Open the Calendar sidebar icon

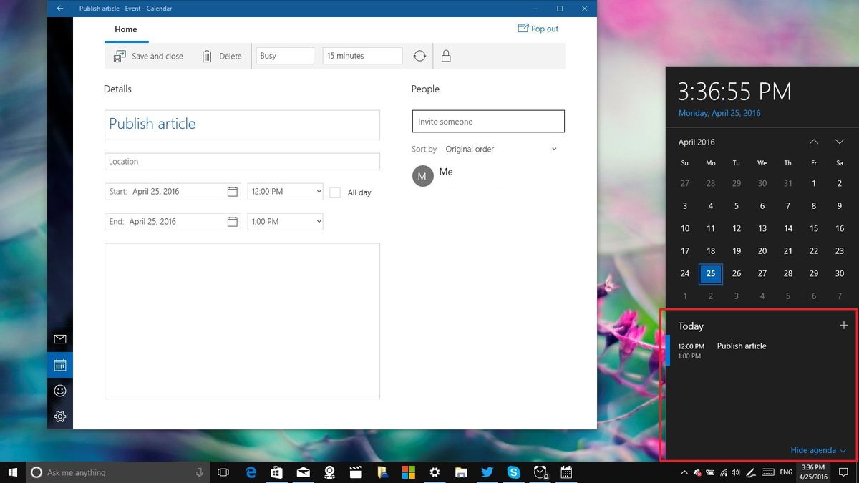tap(60, 364)
